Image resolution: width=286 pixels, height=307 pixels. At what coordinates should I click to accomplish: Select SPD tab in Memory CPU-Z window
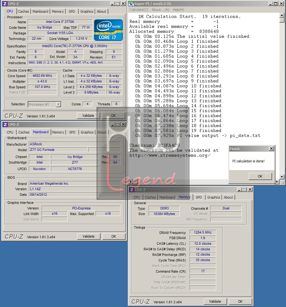pyautogui.click(x=199, y=197)
